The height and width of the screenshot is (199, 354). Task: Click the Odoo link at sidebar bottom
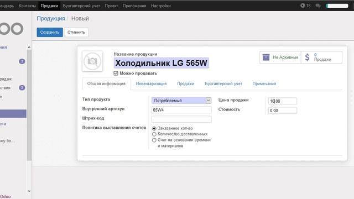click(6, 197)
